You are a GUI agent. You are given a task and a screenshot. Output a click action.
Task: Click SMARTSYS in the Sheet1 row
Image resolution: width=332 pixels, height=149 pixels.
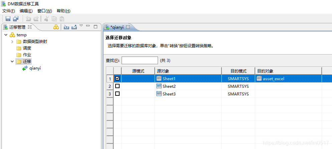(x=238, y=79)
